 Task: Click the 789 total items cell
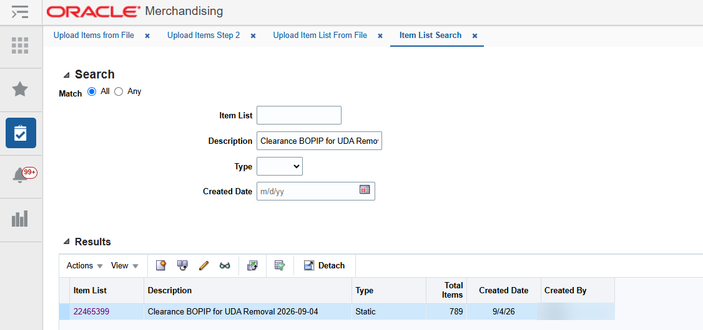(x=446, y=312)
